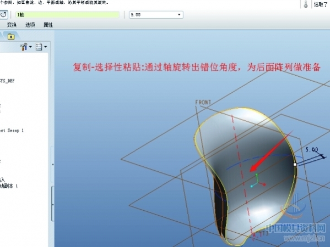330x247 pixels.
Task: Expand the Show list icon dropdown arrow
Action: (46, 47)
